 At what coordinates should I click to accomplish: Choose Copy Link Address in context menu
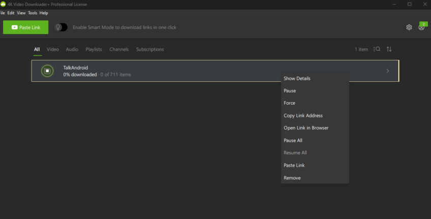click(x=315, y=115)
